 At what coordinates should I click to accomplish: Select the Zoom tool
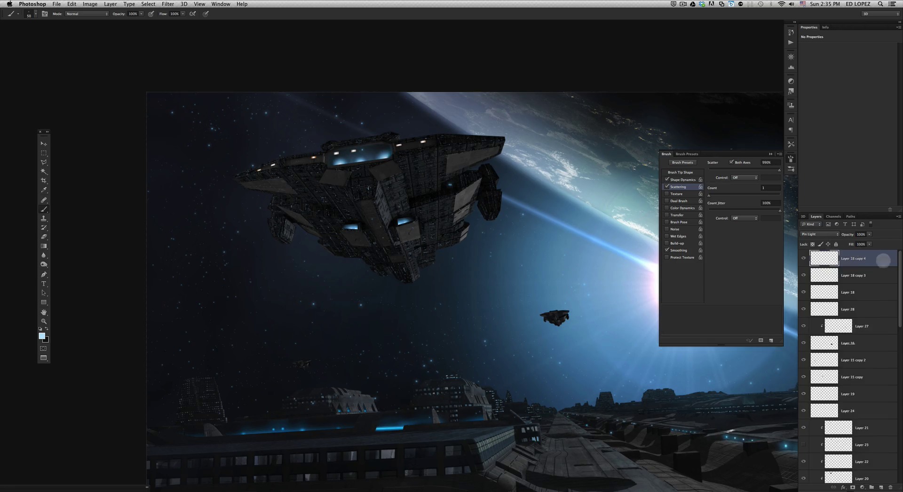click(x=44, y=322)
